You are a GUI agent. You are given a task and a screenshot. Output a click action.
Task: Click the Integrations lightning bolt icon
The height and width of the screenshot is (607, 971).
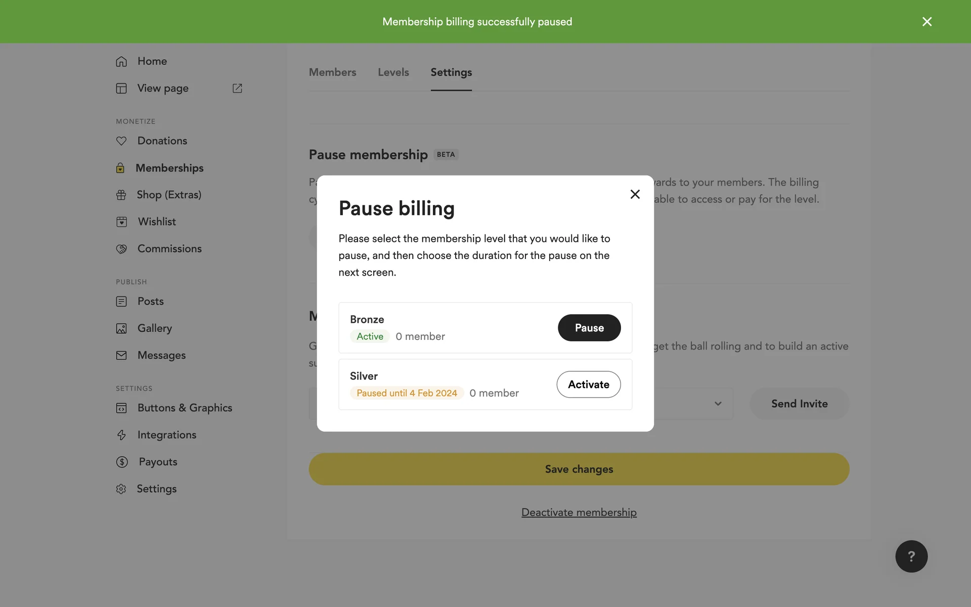click(121, 435)
